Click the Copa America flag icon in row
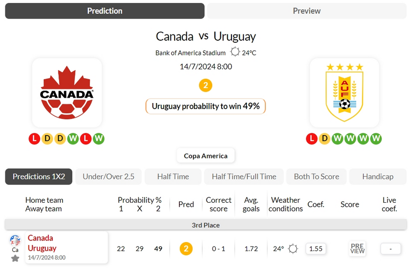413x272 pixels. click(15, 240)
